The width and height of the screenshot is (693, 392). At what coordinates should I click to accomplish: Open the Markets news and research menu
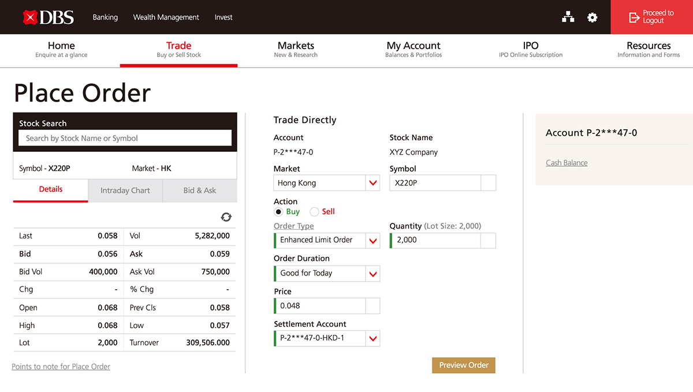point(296,49)
